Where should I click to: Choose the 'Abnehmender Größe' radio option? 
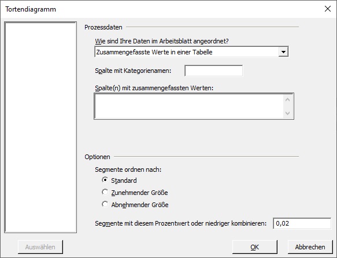(x=105, y=204)
